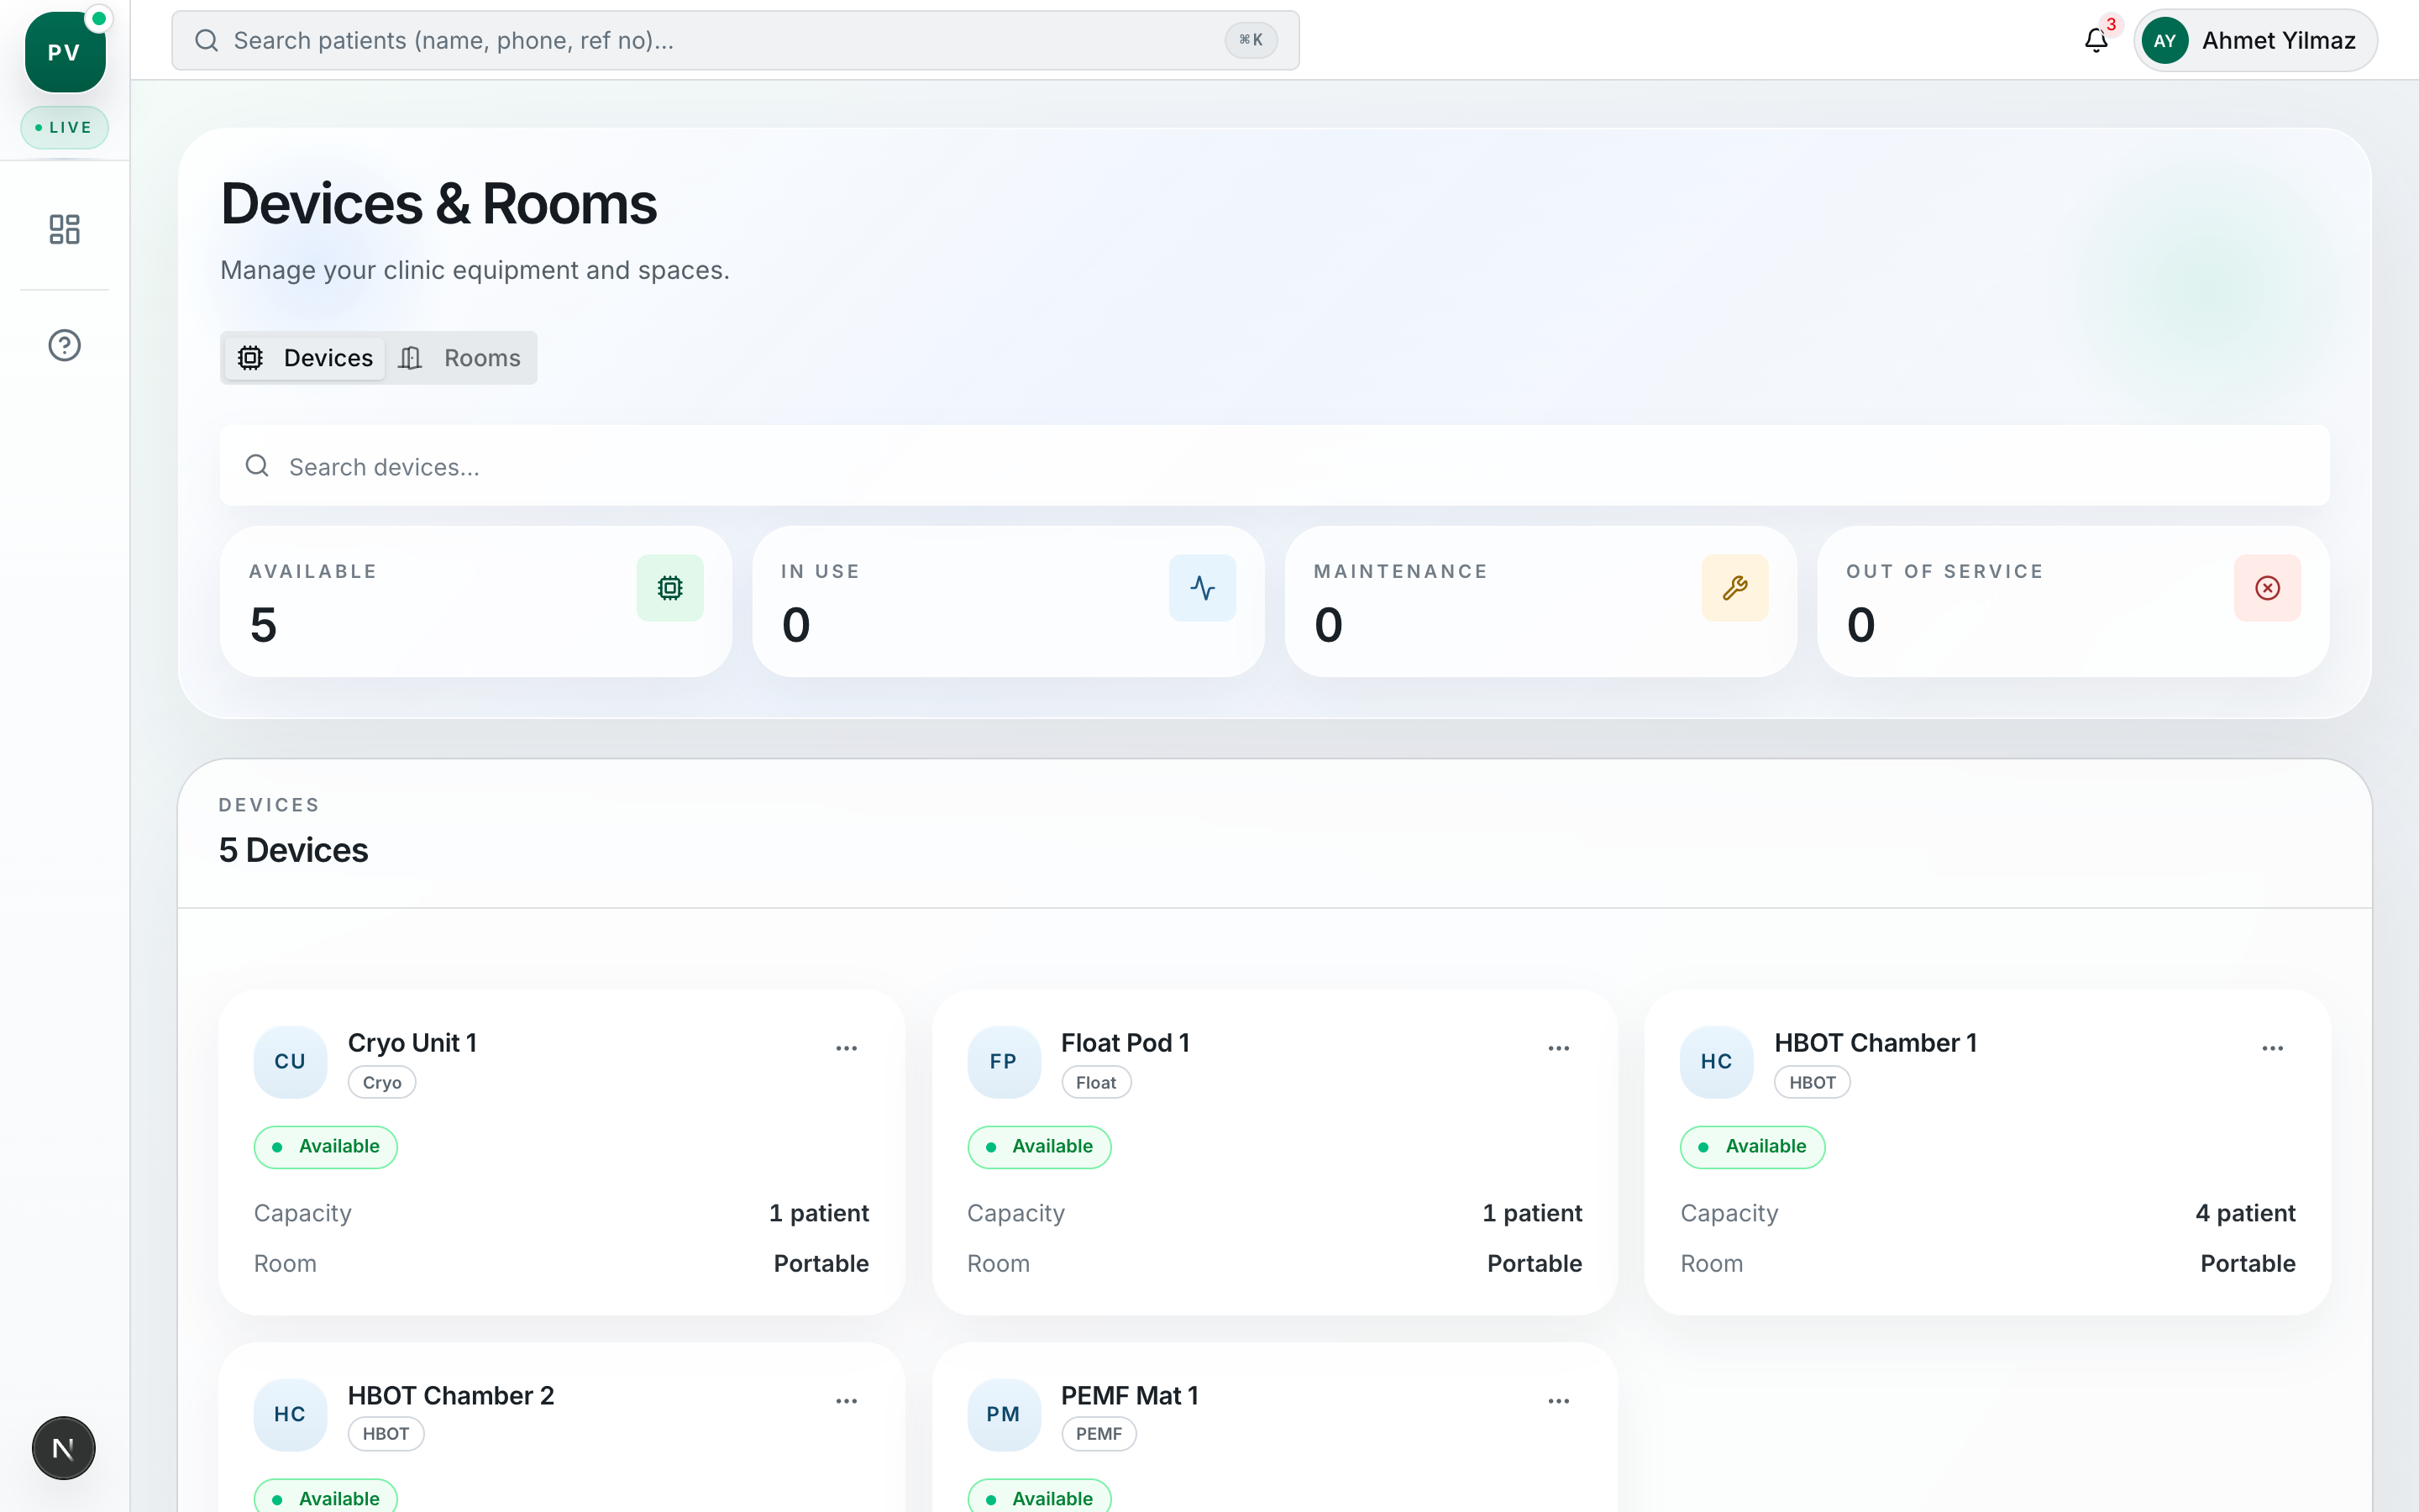The width and height of the screenshot is (2419, 1512).
Task: Click the HC avatar of HBOT Chamber 2
Action: [x=290, y=1414]
